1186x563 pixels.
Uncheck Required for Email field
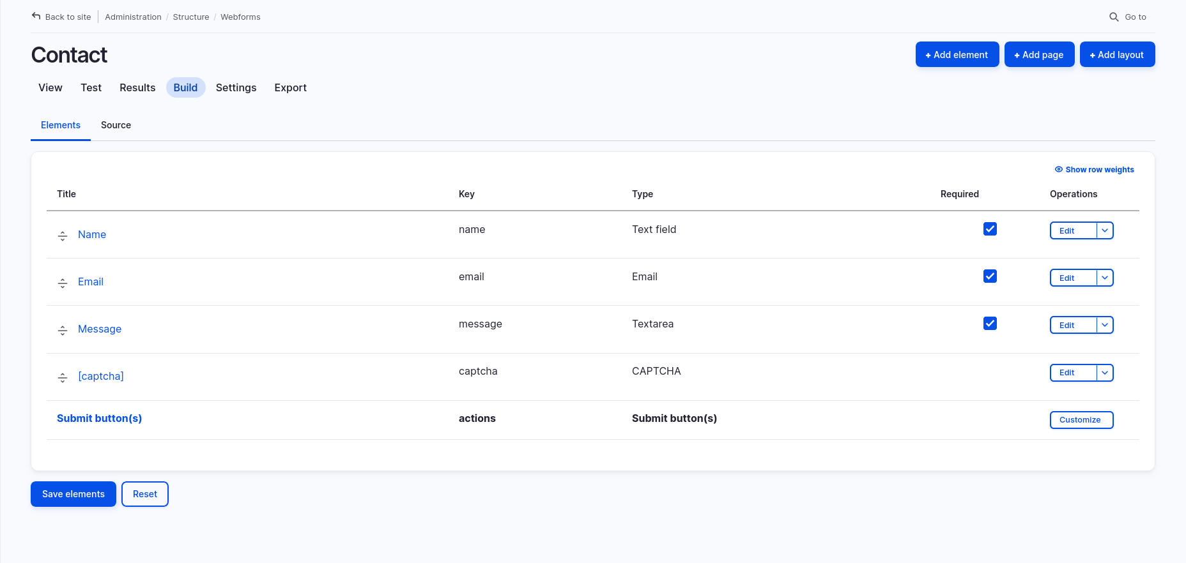click(x=990, y=276)
